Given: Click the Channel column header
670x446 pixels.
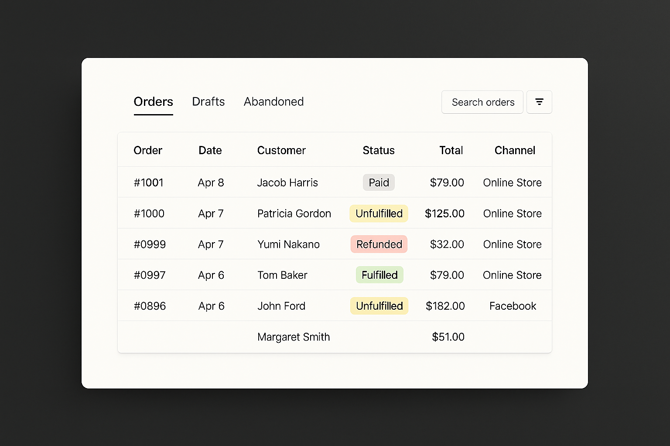Looking at the screenshot, I should click(515, 150).
